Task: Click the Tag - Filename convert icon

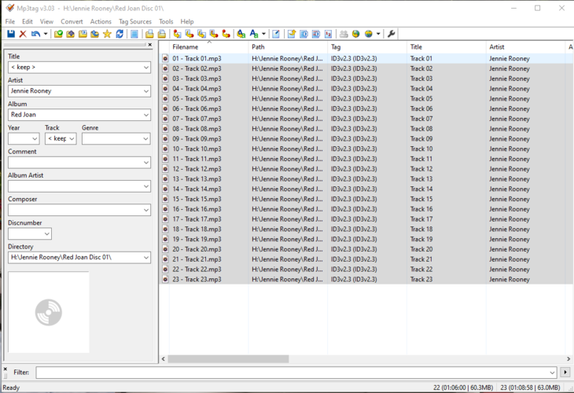Action: 177,34
